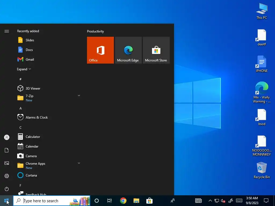Click the 3:50 AM clock and date

(x=252, y=201)
